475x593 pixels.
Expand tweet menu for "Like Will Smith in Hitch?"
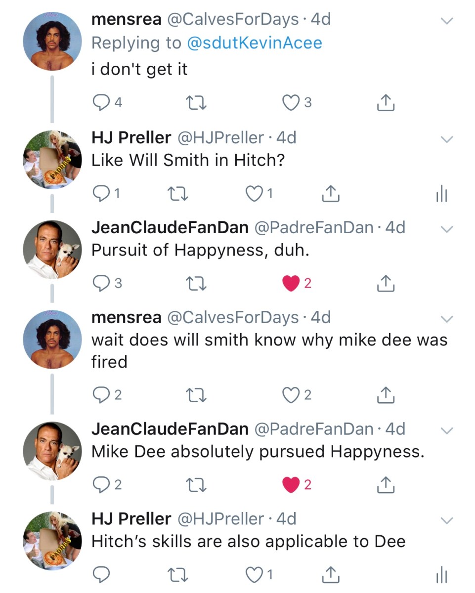[446, 139]
